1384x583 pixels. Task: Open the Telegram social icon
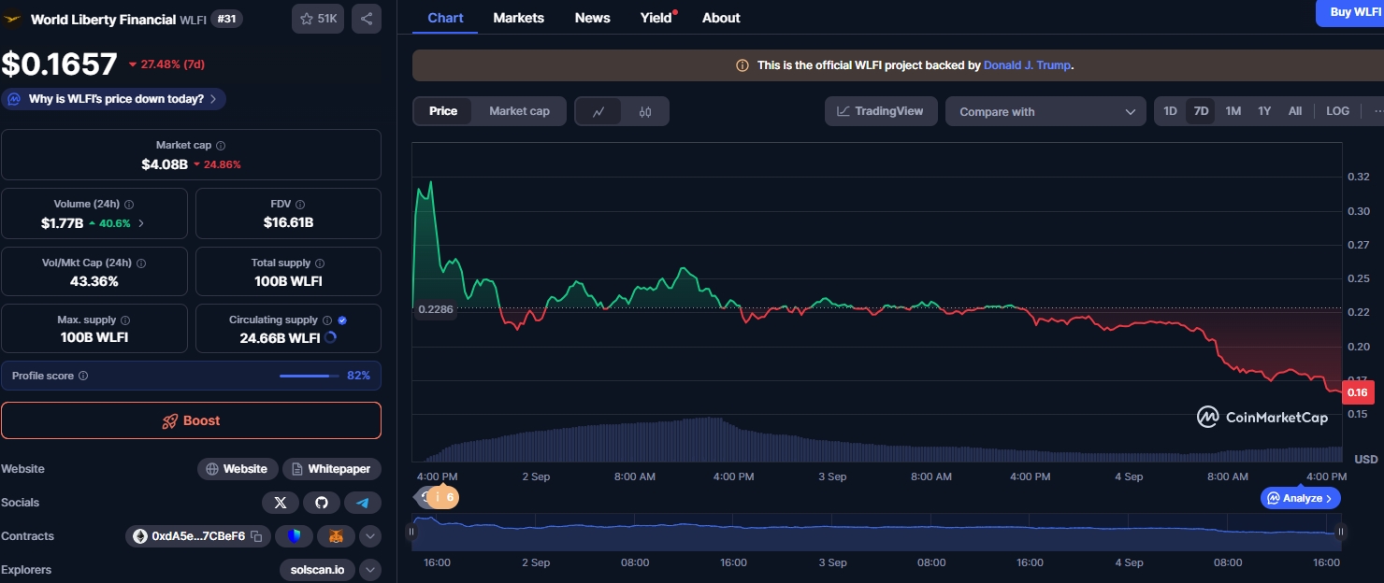[x=363, y=503]
